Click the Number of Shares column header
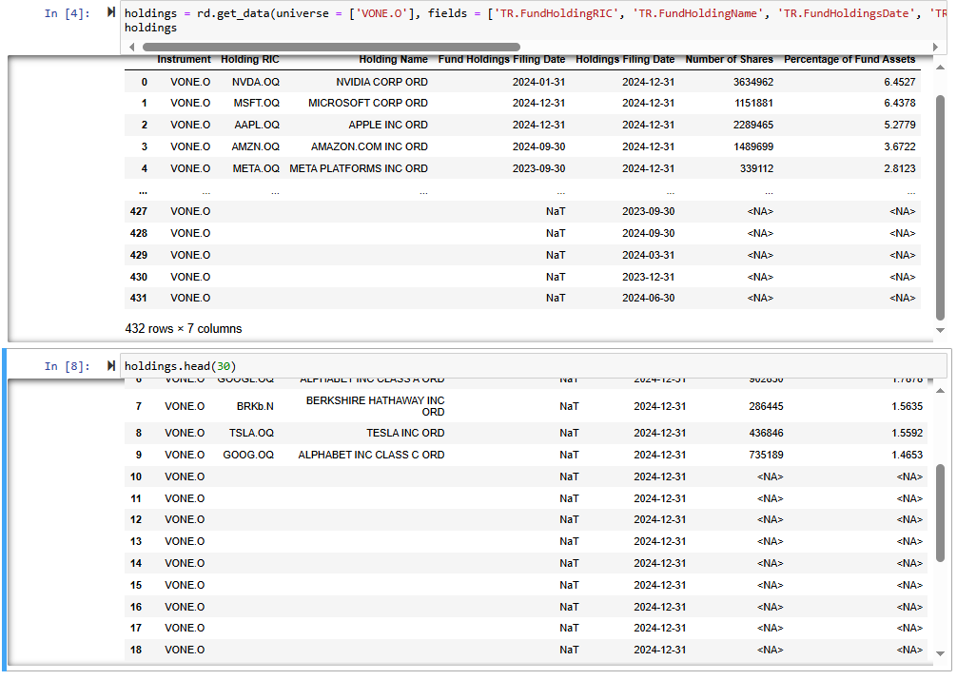Viewport: 957px width, 680px height. [729, 59]
